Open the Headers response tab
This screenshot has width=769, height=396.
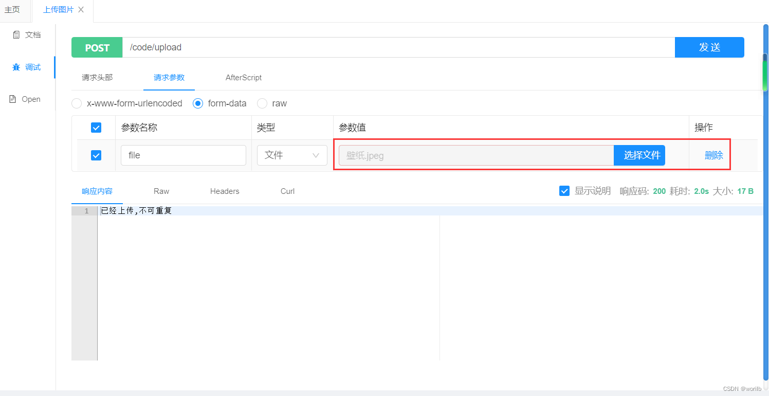pyautogui.click(x=225, y=191)
